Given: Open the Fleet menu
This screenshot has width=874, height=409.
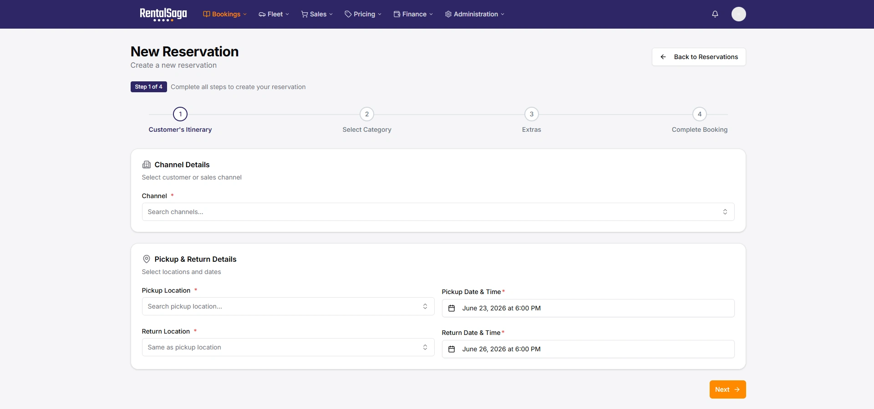Looking at the screenshot, I should (274, 14).
